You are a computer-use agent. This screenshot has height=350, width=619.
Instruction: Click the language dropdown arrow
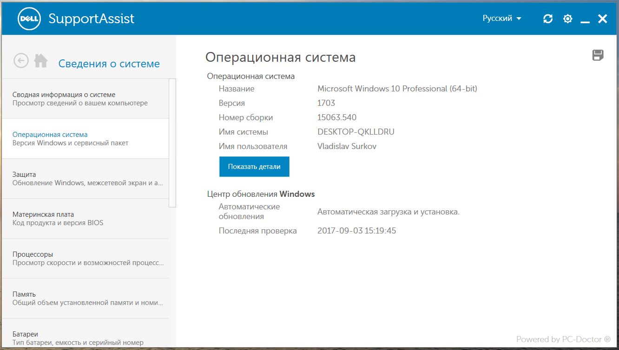[519, 19]
